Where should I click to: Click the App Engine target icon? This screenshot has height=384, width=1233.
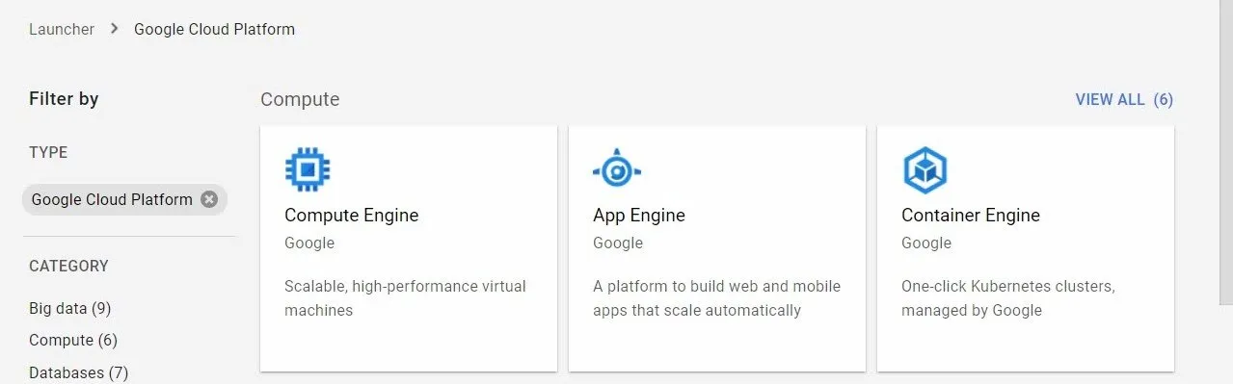[x=617, y=170]
